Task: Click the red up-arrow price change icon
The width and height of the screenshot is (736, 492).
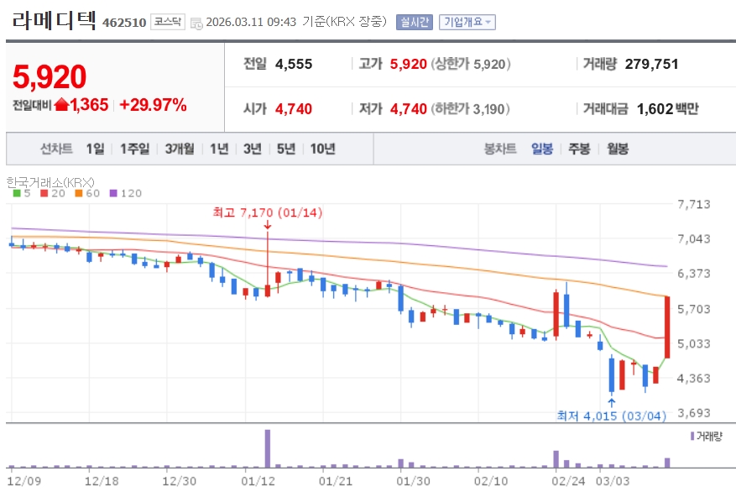Action: (x=61, y=104)
